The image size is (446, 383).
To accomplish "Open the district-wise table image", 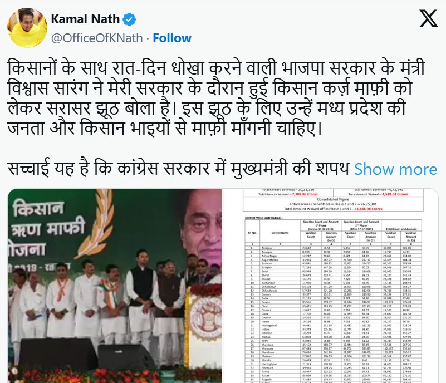I will pos(331,286).
